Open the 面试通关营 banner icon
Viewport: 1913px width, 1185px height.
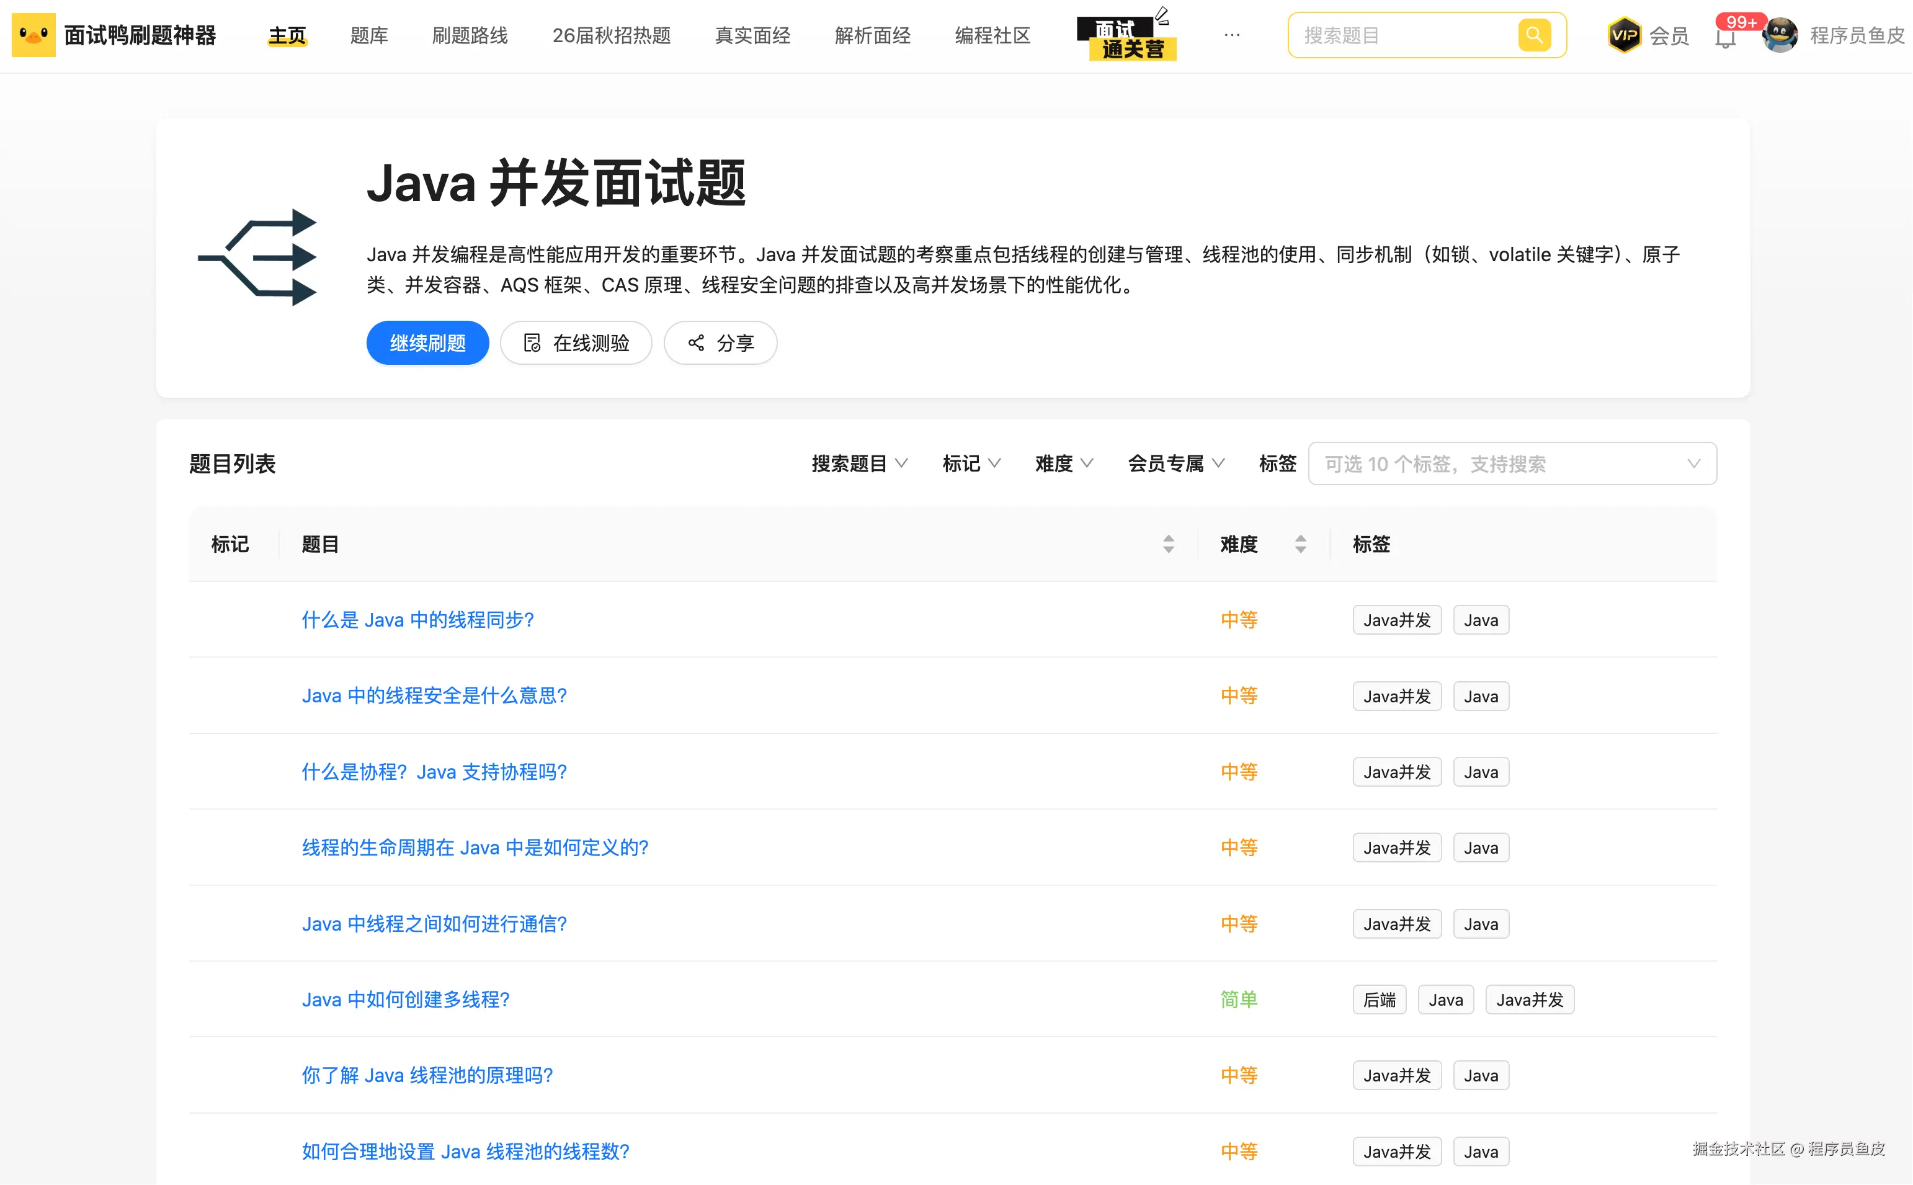[x=1126, y=38]
